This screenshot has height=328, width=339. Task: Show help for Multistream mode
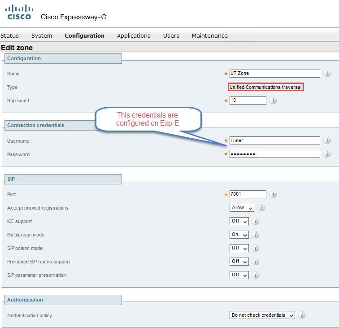(x=256, y=235)
